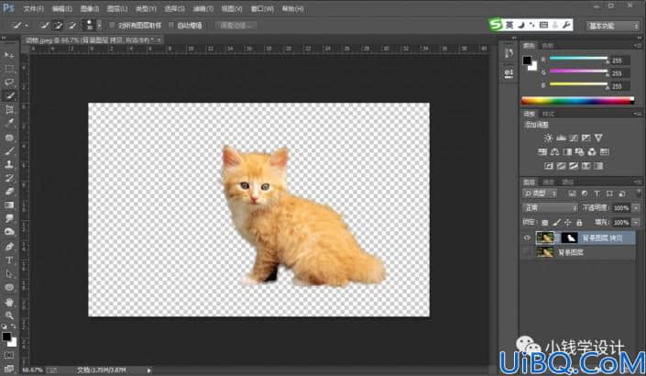The image size is (646, 376).
Task: Hide the 背景图层 拷贝 layer via eye icon
Action: [527, 238]
